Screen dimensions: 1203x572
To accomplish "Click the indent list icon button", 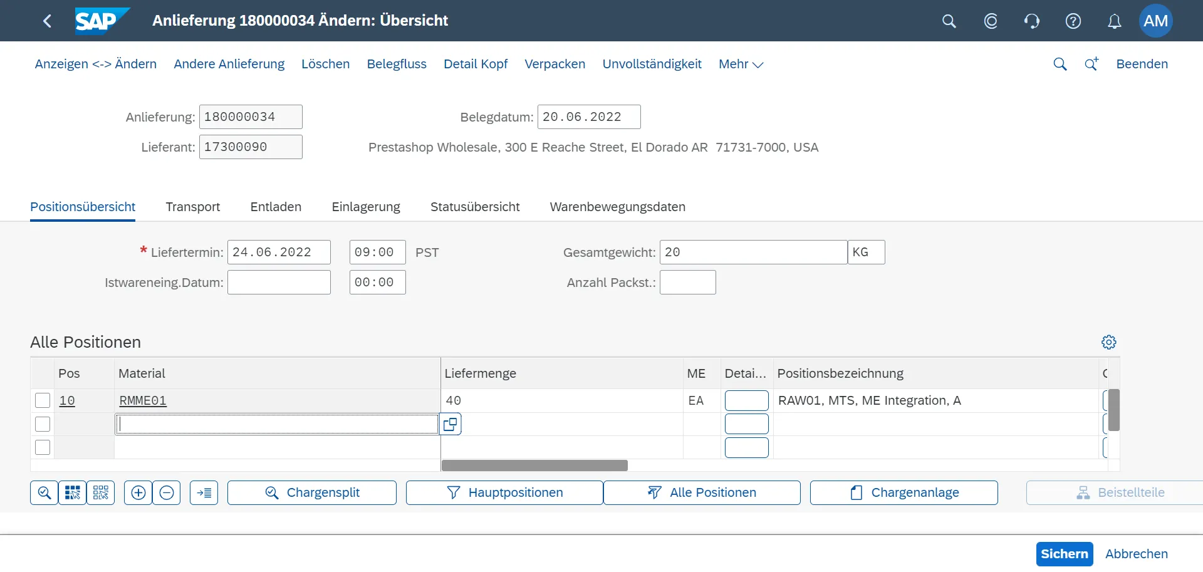I will (204, 492).
